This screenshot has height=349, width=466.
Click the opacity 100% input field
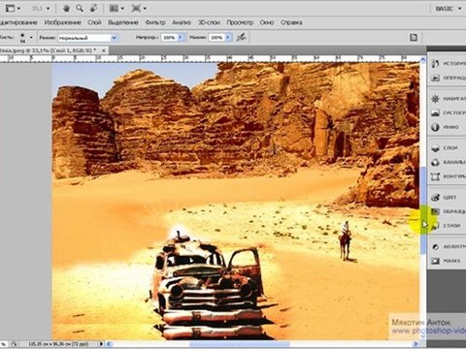point(170,38)
